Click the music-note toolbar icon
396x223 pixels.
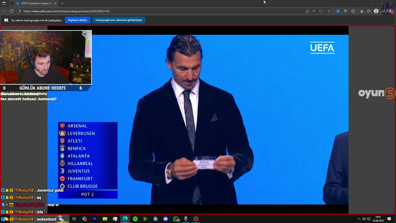361,11
